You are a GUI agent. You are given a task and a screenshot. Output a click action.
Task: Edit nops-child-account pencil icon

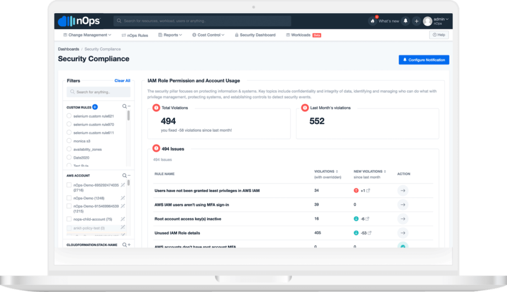pos(123,219)
